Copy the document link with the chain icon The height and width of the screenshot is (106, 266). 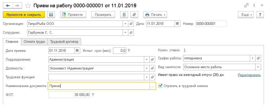246,5
